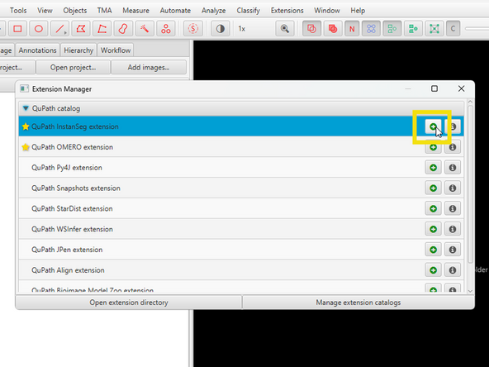This screenshot has height=367, width=489.
Task: Click Manage extension catalogs button
Action: tap(358, 303)
